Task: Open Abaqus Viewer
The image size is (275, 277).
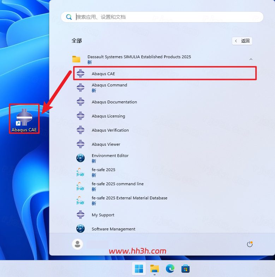Action: (165, 144)
